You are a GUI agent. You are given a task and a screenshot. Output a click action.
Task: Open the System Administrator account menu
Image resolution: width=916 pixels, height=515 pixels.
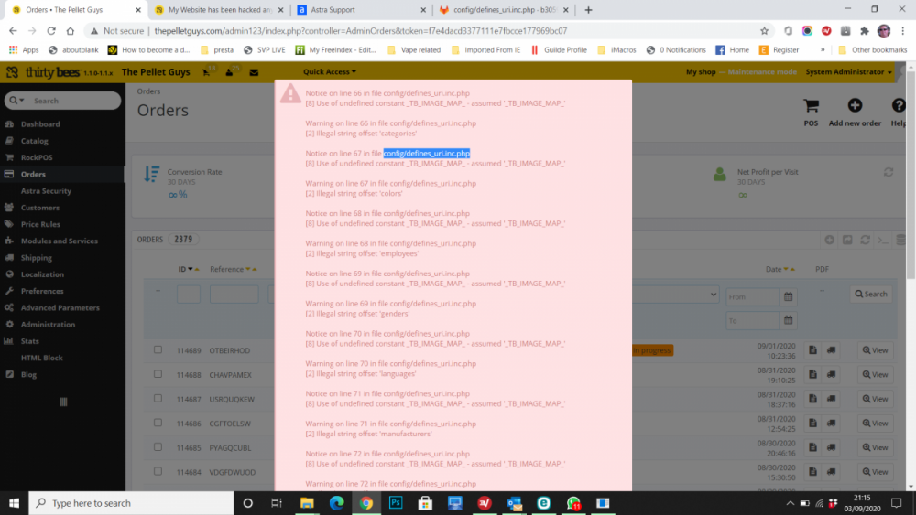click(848, 71)
